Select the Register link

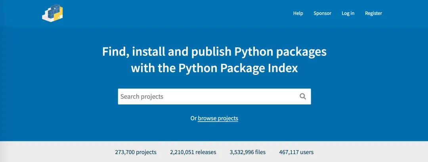click(373, 13)
